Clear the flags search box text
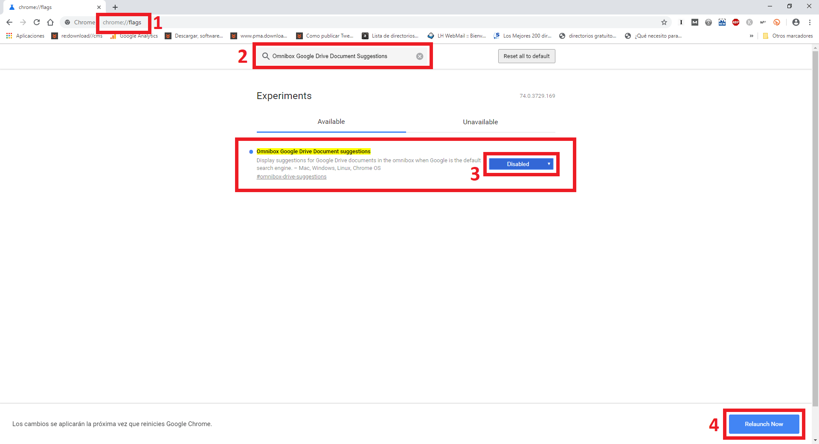The image size is (819, 444). click(420, 56)
